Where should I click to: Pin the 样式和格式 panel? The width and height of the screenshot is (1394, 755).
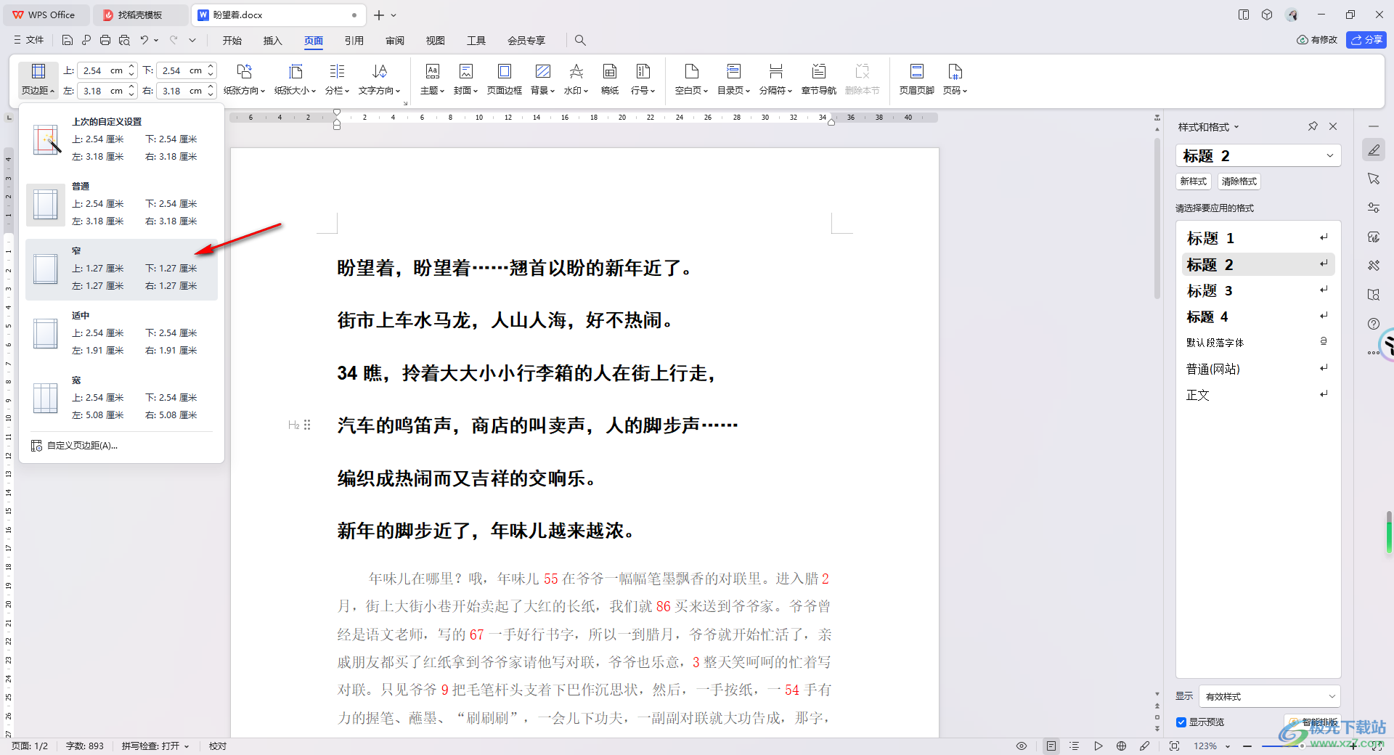pos(1313,126)
